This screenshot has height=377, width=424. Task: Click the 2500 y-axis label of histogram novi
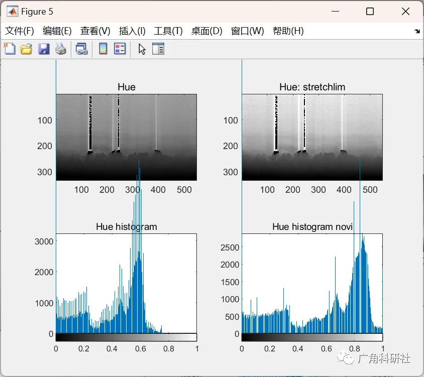pyautogui.click(x=230, y=247)
